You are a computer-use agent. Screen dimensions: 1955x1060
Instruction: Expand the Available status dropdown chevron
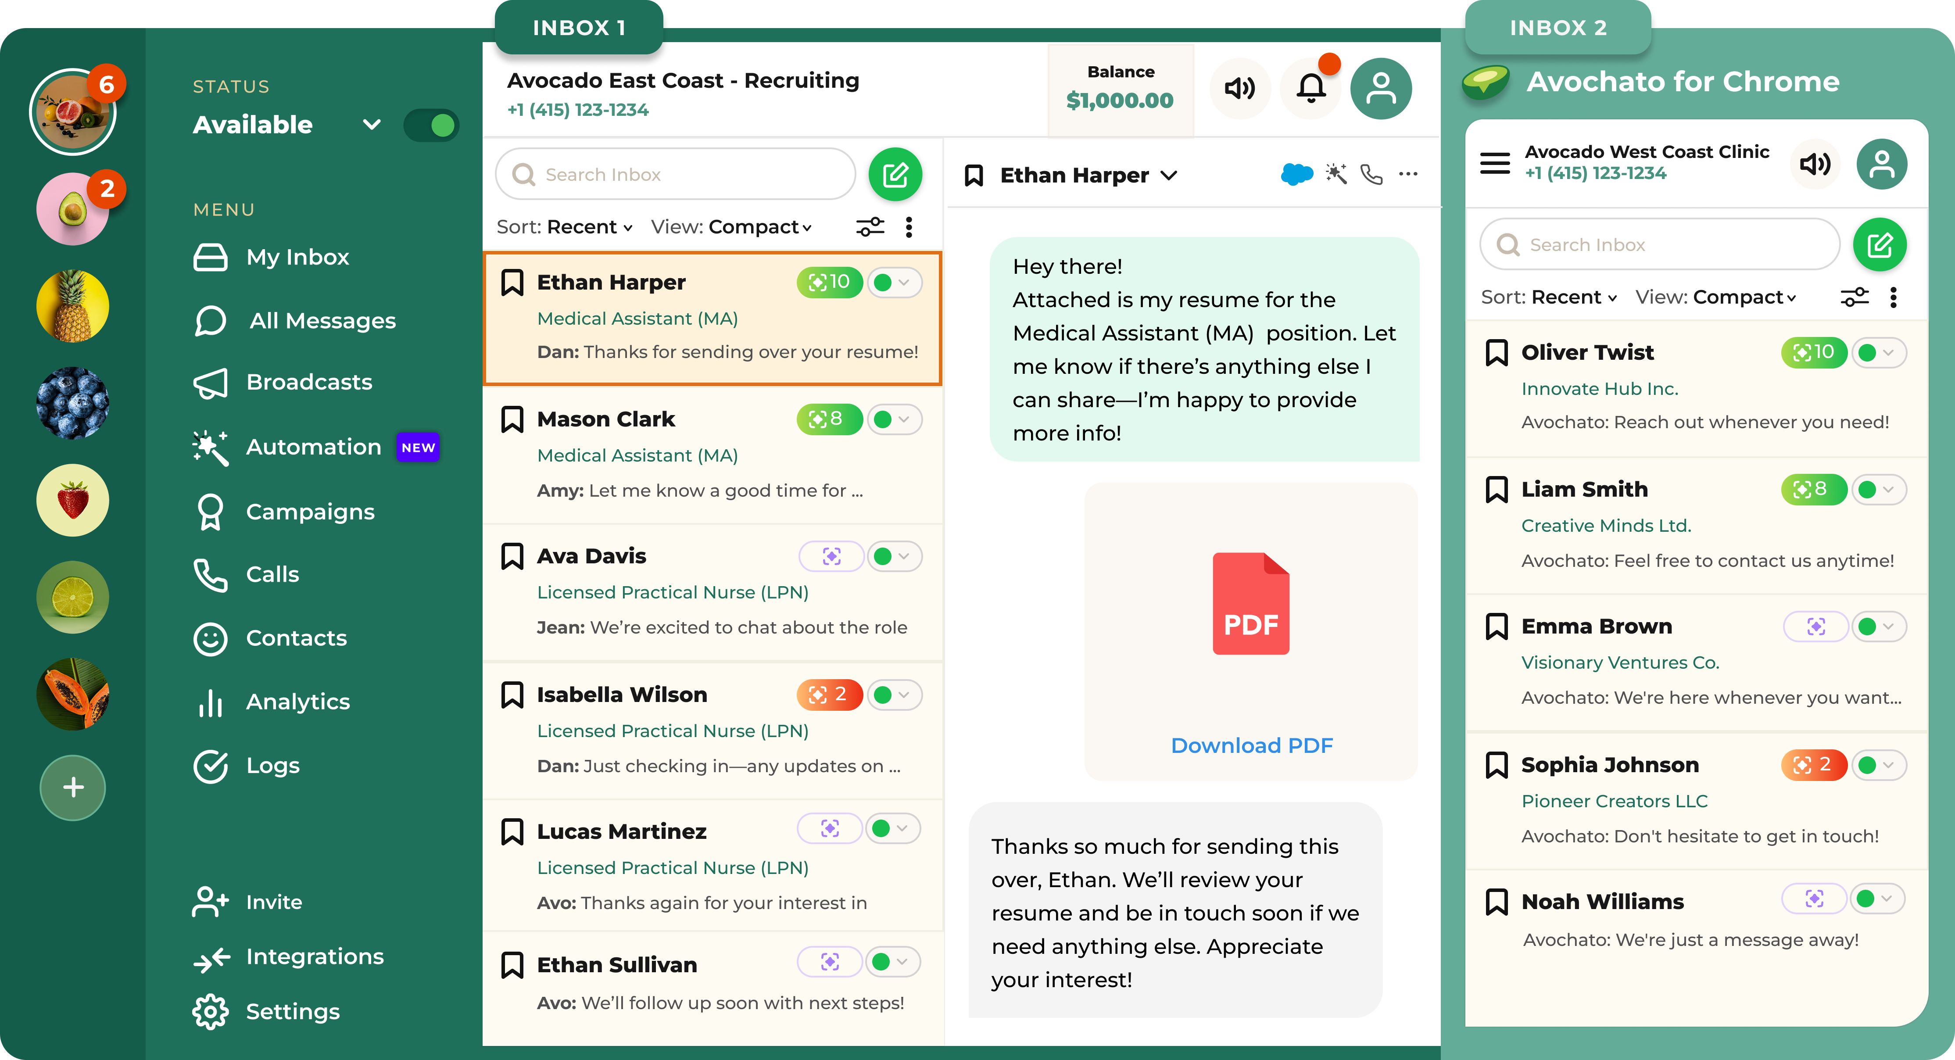coord(371,125)
